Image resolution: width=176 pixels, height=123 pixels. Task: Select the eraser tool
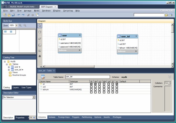click(x=40, y=39)
